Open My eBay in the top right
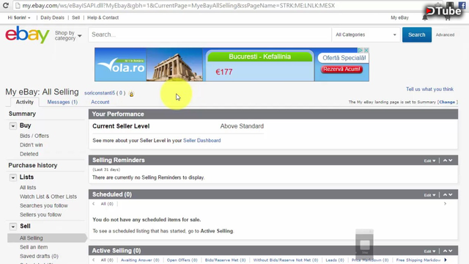Image resolution: width=469 pixels, height=264 pixels. pos(399,18)
